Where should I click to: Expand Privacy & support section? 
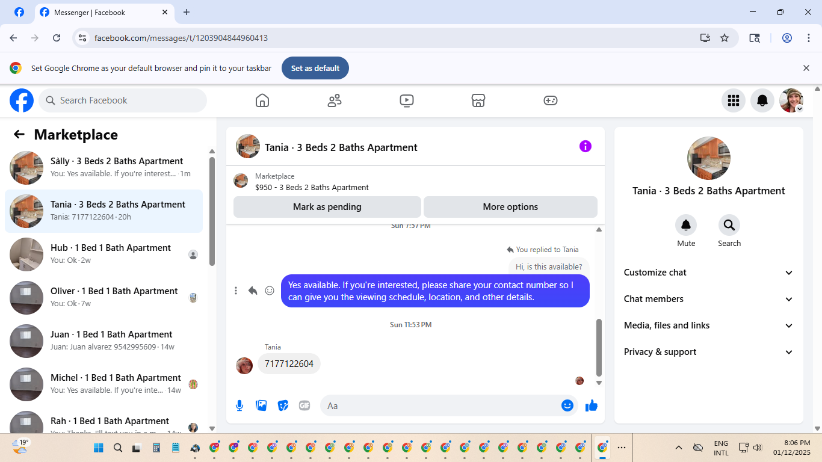[709, 352]
